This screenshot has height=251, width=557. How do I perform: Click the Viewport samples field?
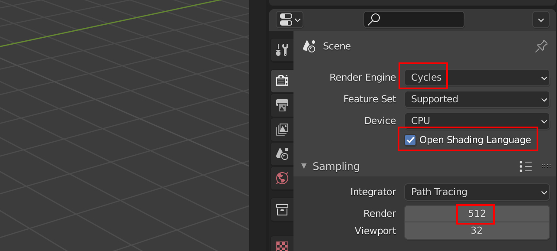click(477, 231)
